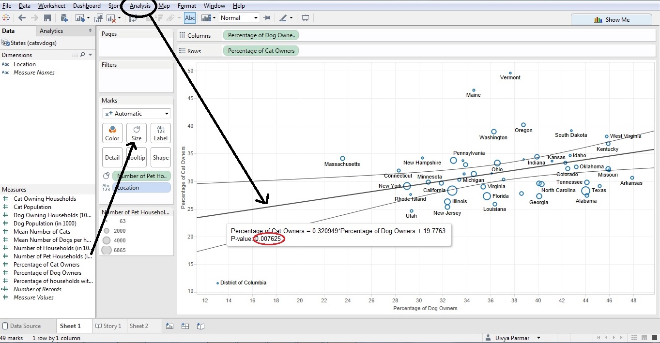660x343 pixels.
Task: Search fields with the magnifier icon
Action: pyautogui.click(x=82, y=55)
